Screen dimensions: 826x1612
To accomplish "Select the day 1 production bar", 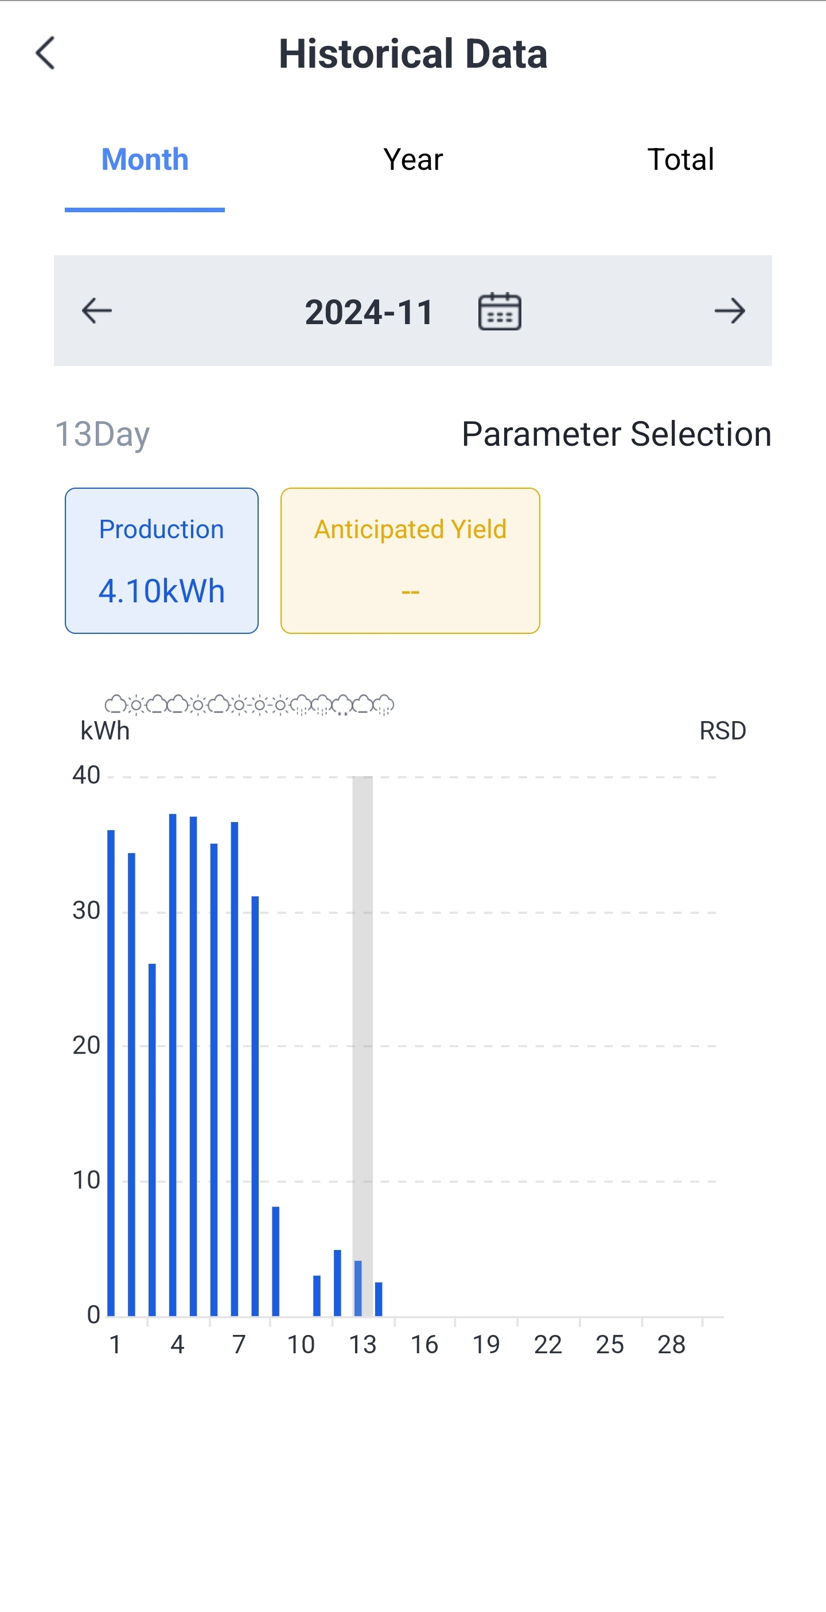I will click(111, 1073).
